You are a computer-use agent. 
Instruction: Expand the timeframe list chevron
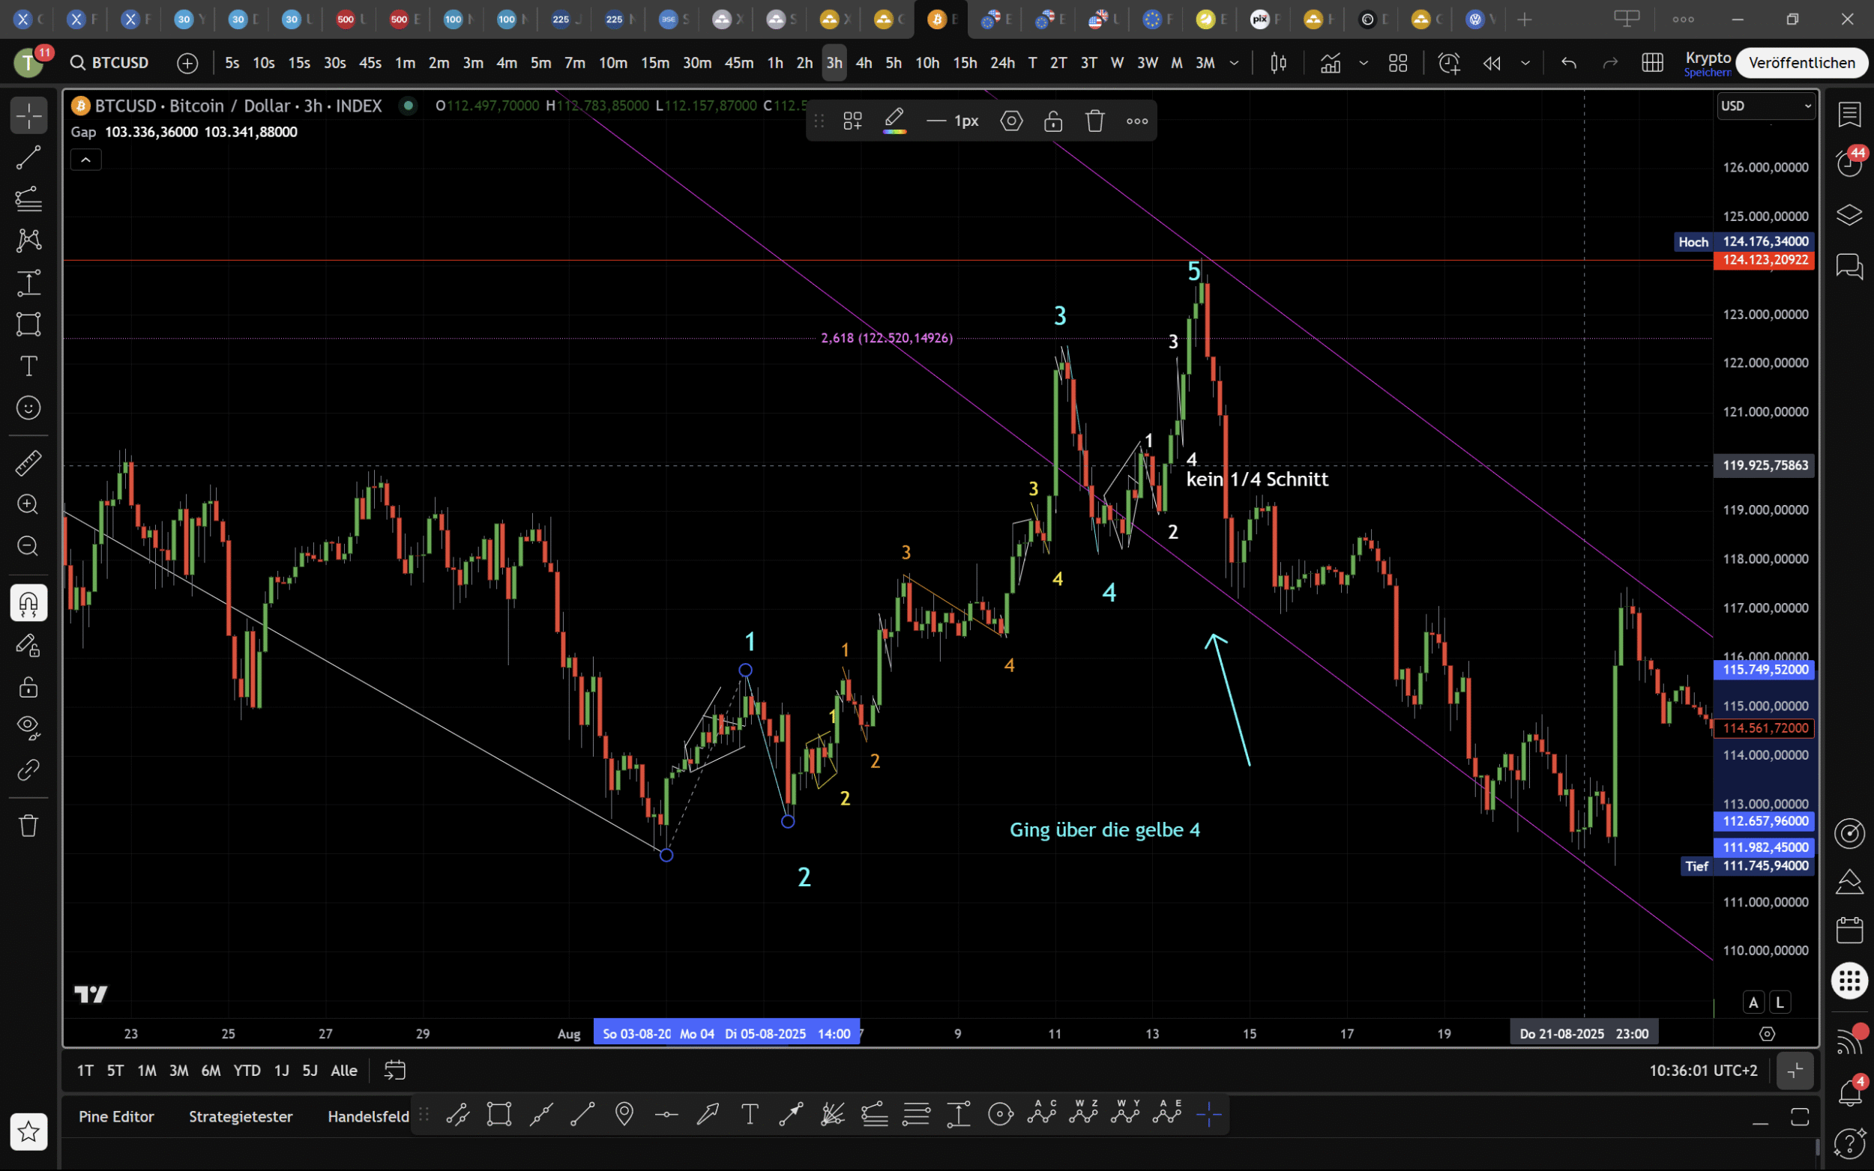click(1234, 63)
